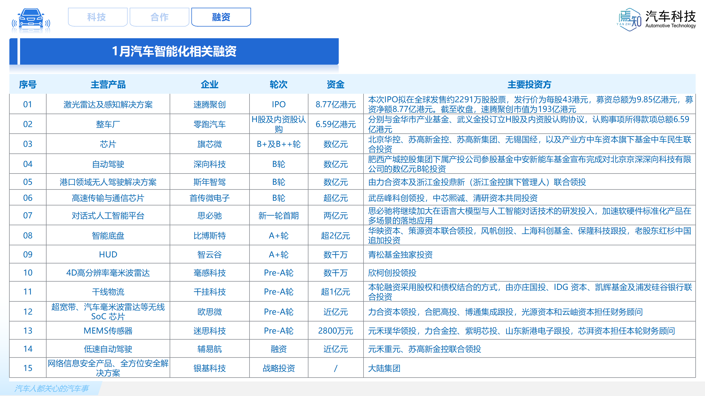Click the 6.59亿港元 funding cell
Image resolution: width=705 pixels, height=396 pixels.
click(x=335, y=124)
